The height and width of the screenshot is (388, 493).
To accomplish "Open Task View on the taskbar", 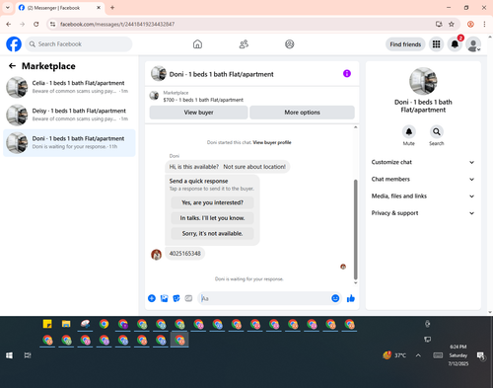I will [x=28, y=355].
